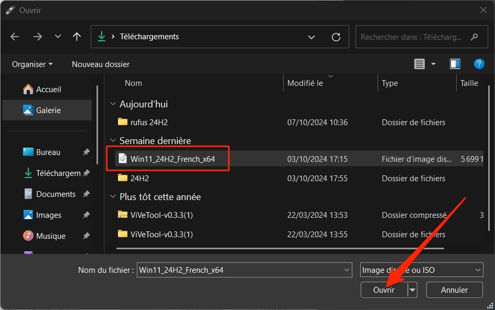Image resolution: width=495 pixels, height=310 pixels.
Task: Collapse the Aujourd'hui group
Action: tap(113, 104)
